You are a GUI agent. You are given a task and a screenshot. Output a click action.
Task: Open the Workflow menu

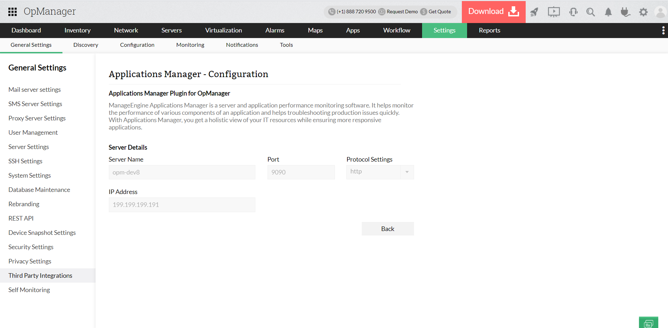[397, 31]
